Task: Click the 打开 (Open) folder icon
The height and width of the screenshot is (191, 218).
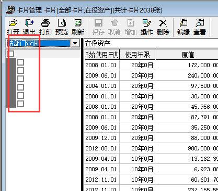Action: click(13, 23)
